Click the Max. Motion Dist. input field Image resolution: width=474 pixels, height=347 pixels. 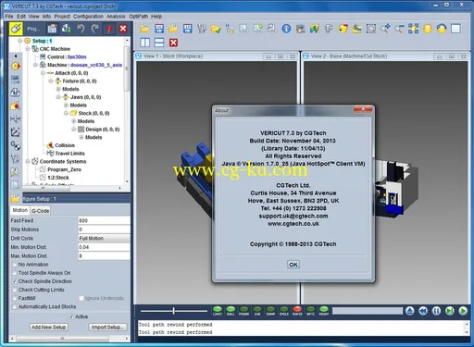[104, 255]
